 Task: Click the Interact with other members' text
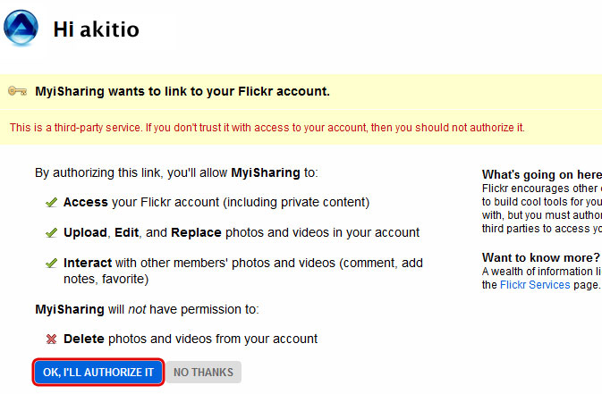(242, 264)
